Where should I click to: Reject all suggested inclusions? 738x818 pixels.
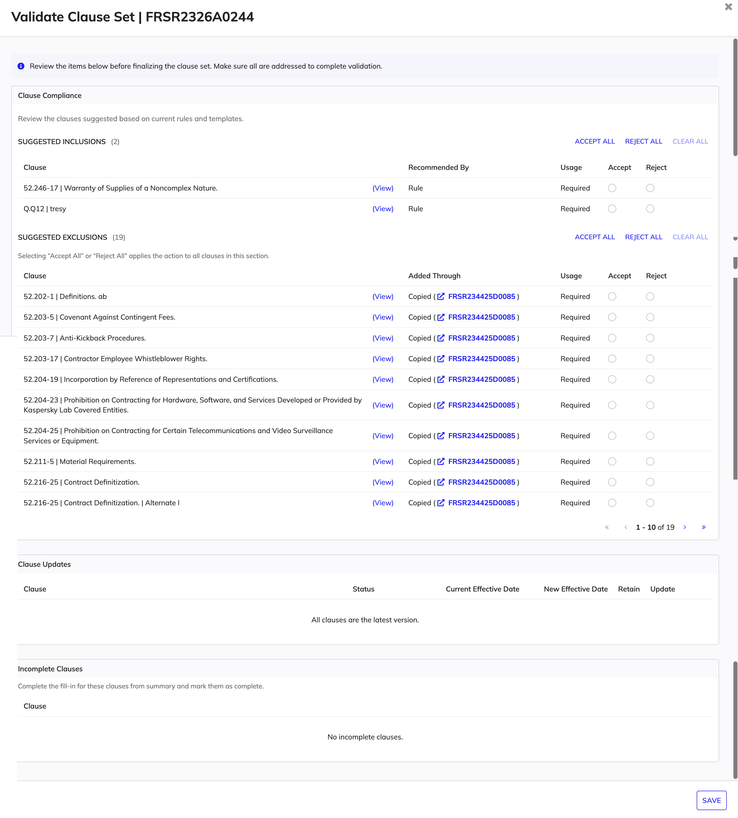coord(644,141)
